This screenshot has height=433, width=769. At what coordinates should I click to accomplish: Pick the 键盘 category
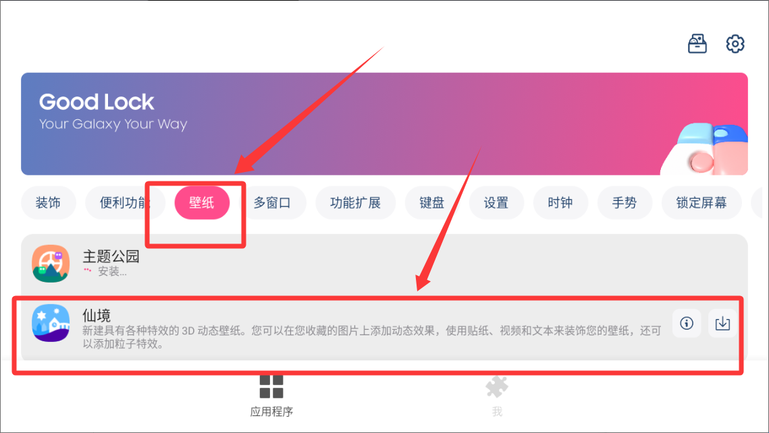432,202
